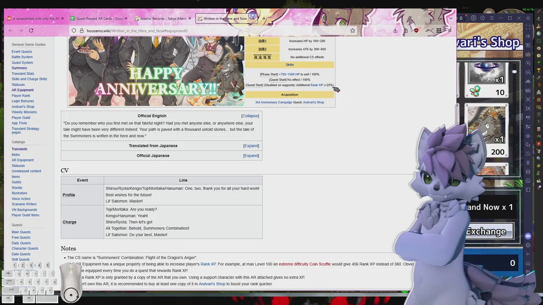
Task: Go to BlueStacks home screen icon
Action: coord(528,263)
